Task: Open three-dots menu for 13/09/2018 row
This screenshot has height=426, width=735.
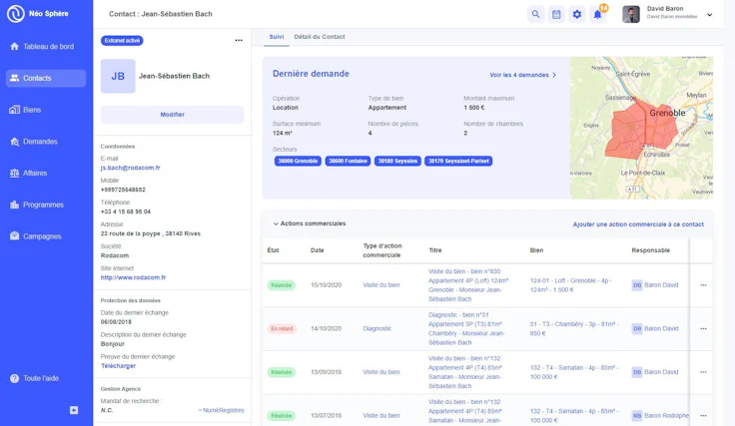Action: [703, 372]
